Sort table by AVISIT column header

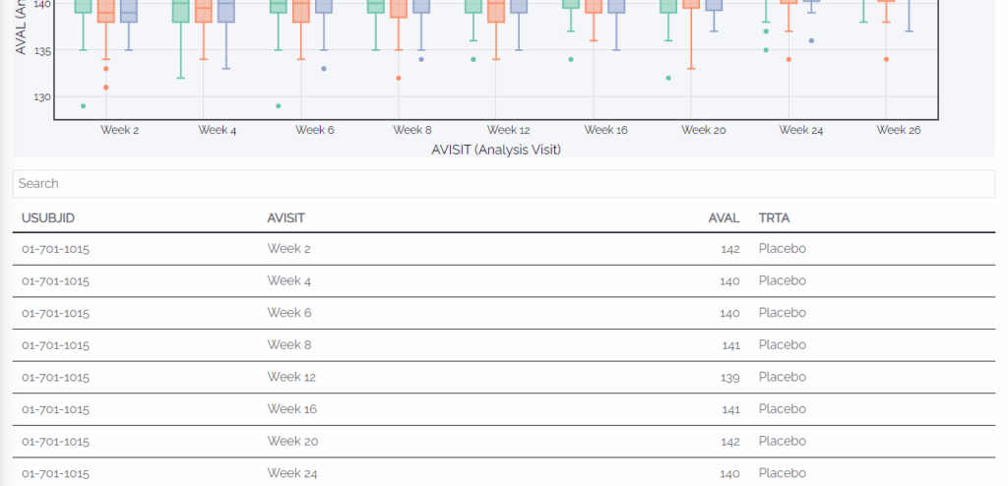[x=285, y=218]
